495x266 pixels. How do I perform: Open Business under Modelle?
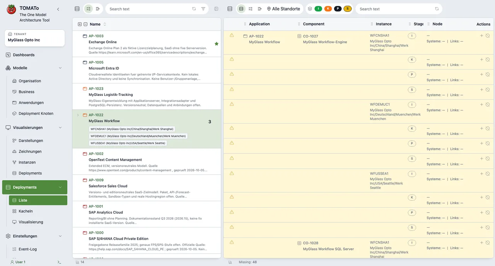click(x=26, y=92)
